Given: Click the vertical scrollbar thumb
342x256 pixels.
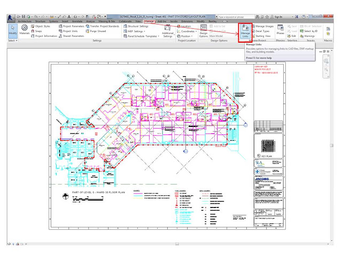Looking at the screenshot, I should coord(331,146).
